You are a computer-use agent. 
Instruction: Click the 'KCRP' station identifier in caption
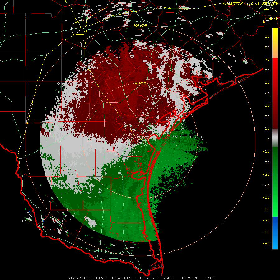(x=168, y=278)
